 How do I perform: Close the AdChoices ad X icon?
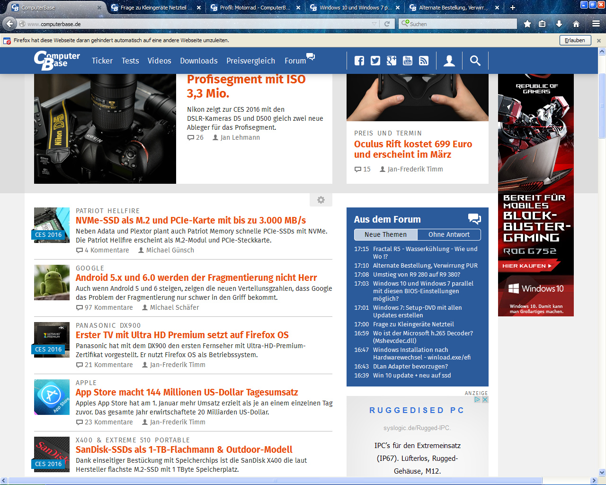click(x=485, y=399)
